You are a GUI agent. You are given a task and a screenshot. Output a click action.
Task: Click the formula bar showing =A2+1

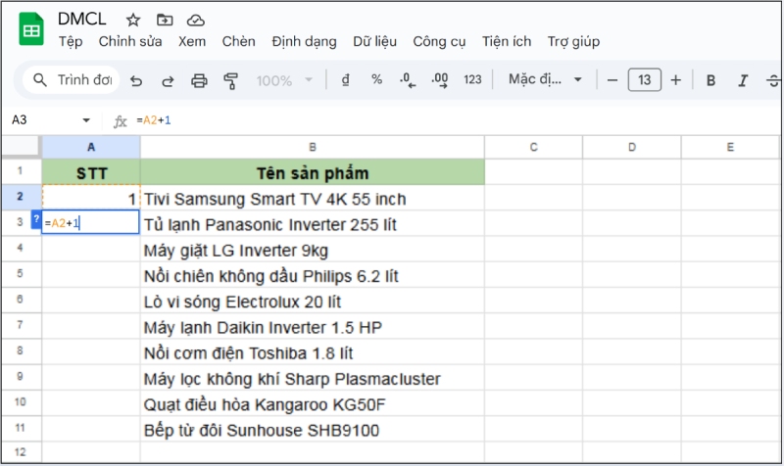pyautogui.click(x=450, y=120)
